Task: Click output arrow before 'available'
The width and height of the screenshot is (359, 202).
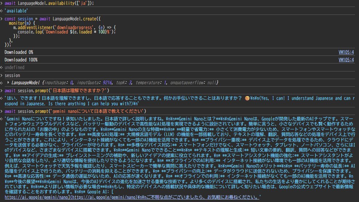Action: pyautogui.click(x=1, y=11)
